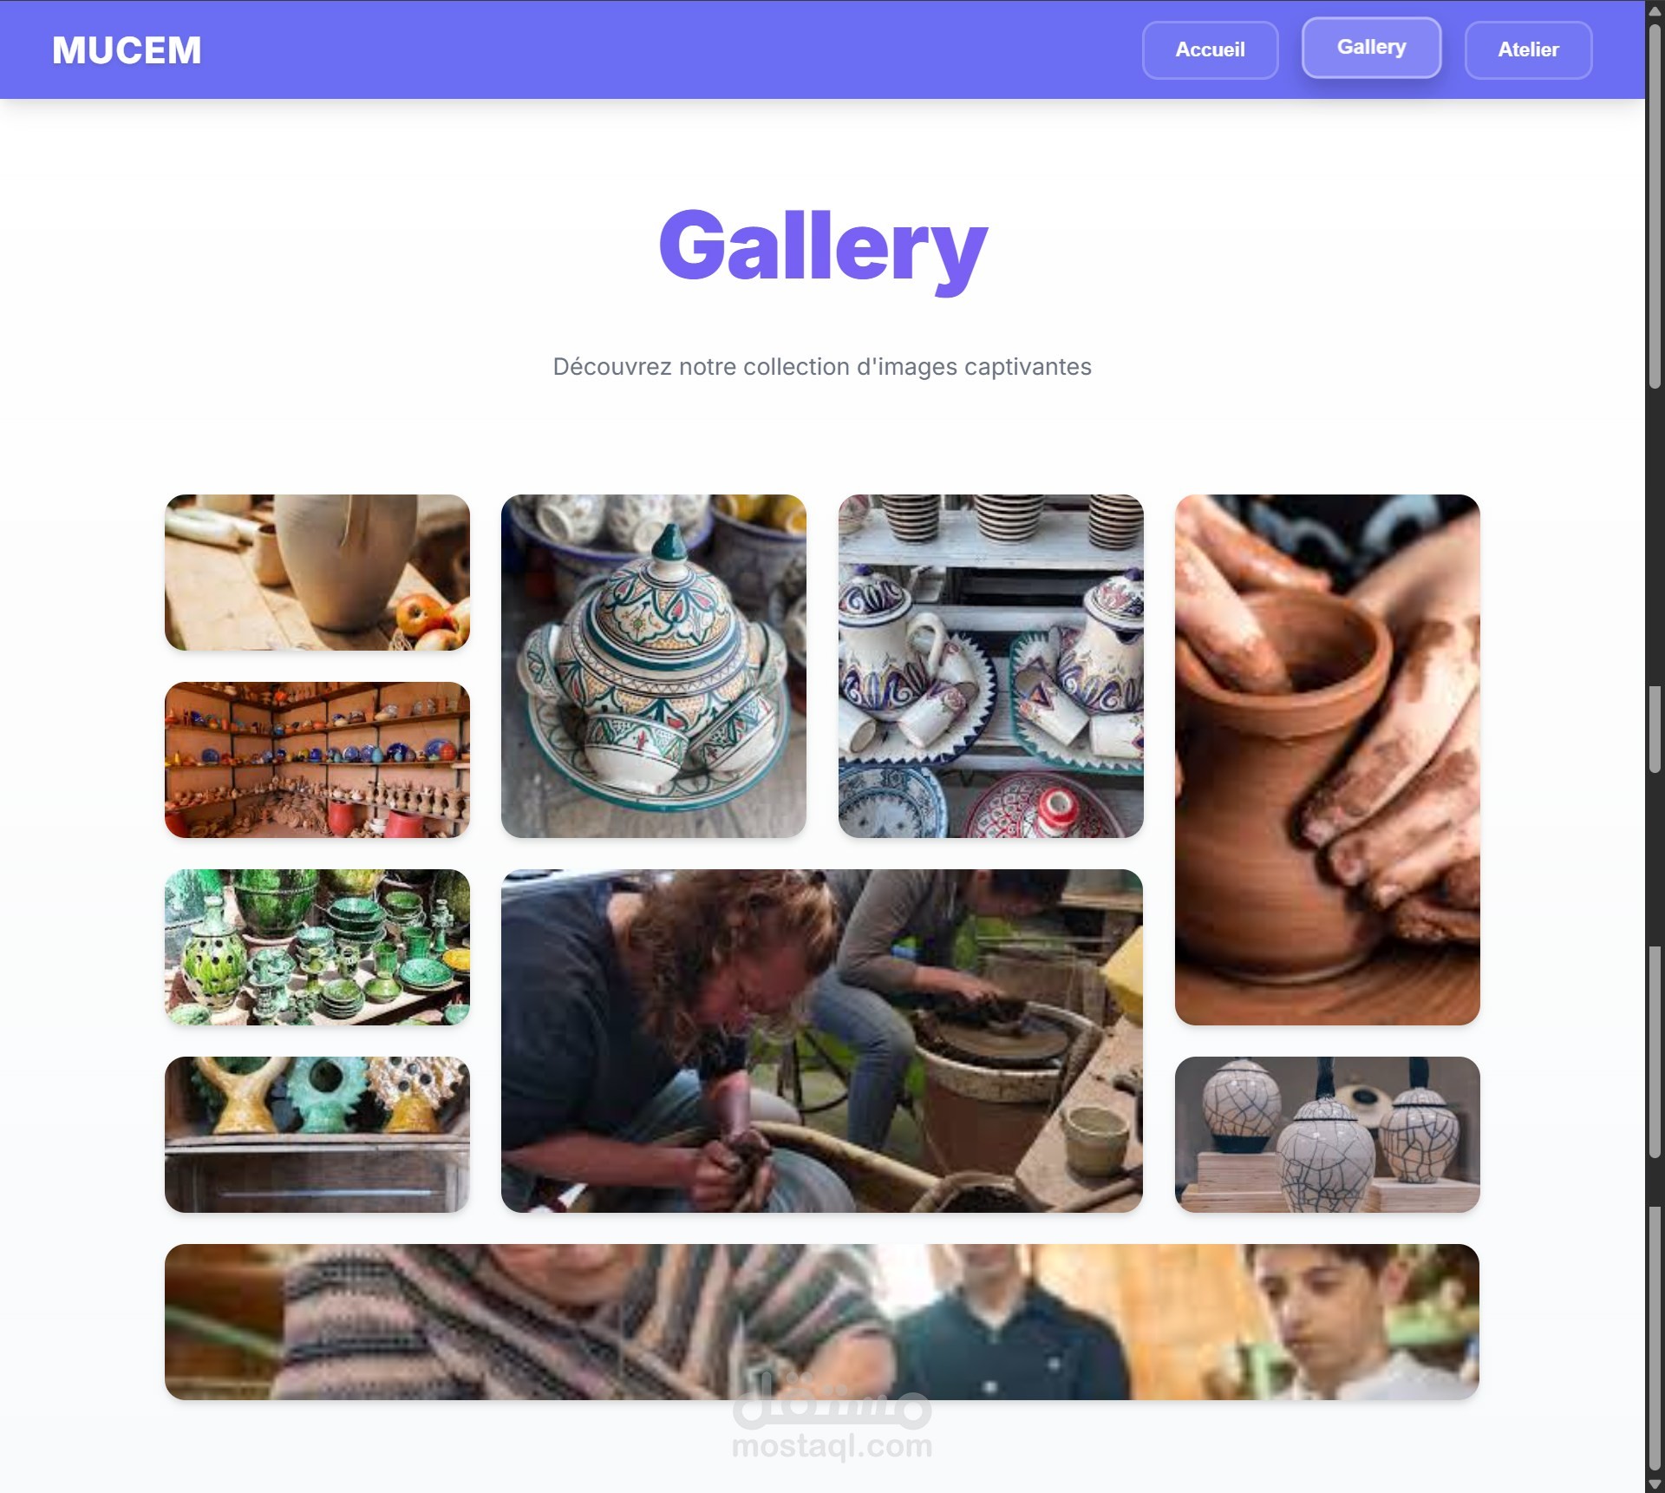Screen dimensions: 1665x1493
Task: View the yellow and green sculptures photo
Action: pos(317,1135)
